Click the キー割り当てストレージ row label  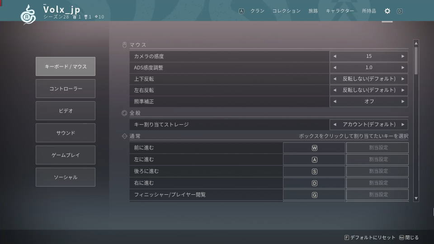click(161, 125)
